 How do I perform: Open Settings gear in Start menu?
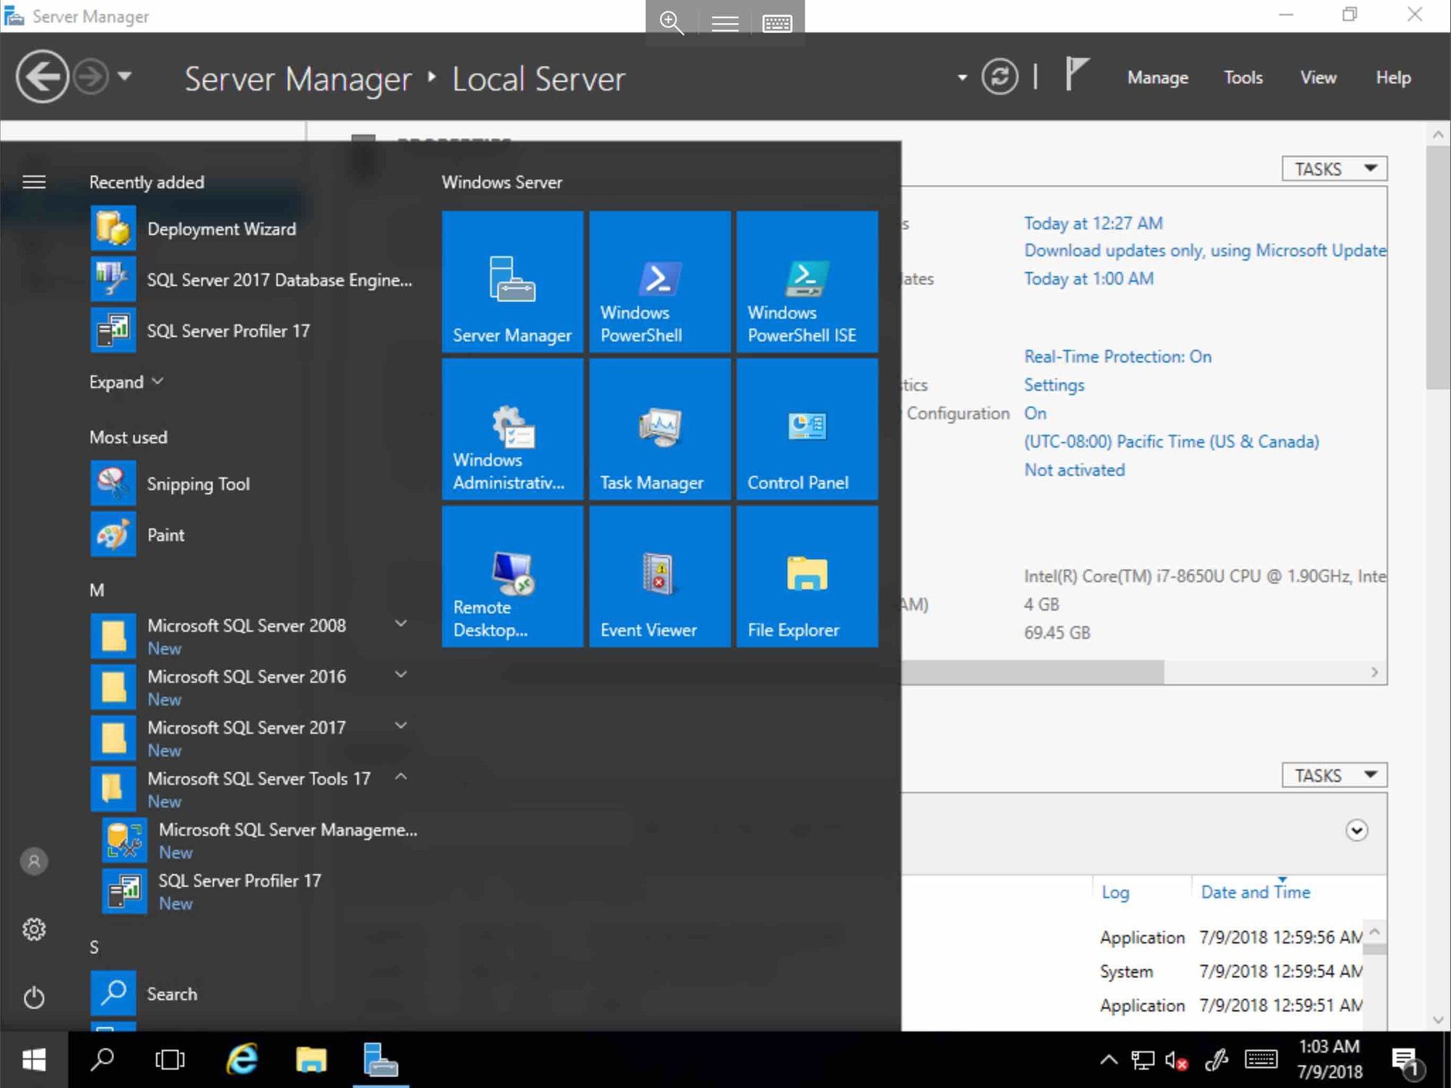34,929
